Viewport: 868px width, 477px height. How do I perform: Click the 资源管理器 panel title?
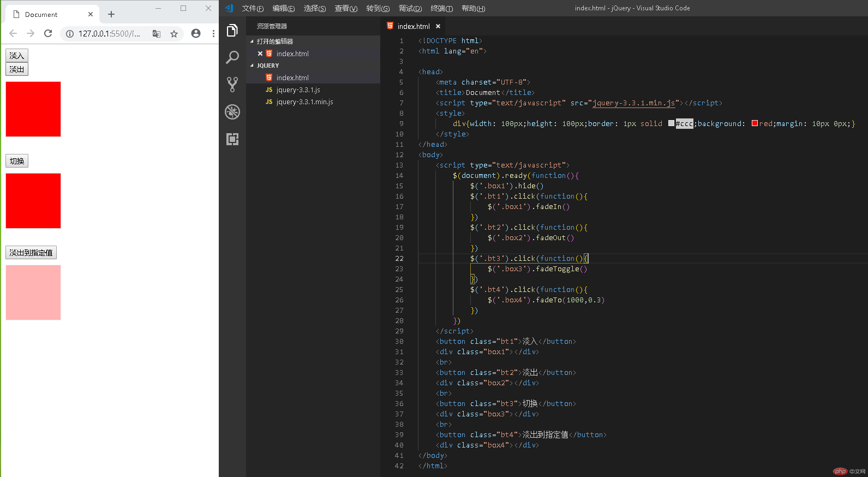(272, 26)
